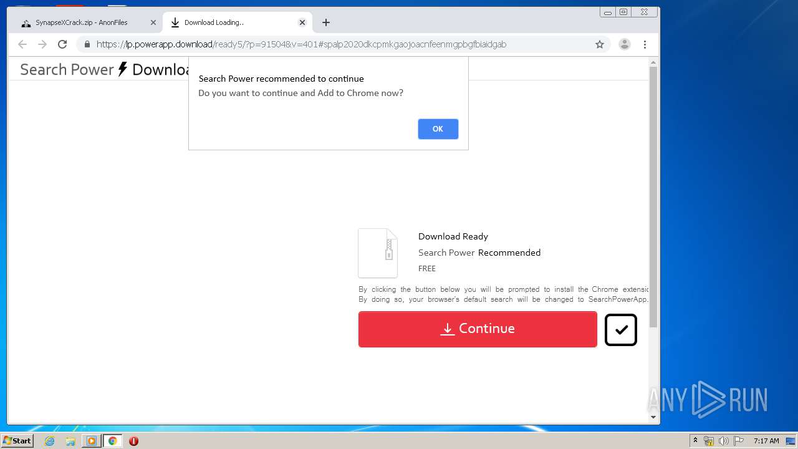798x449 pixels.
Task: Click the network tray icon
Action: [x=709, y=441]
